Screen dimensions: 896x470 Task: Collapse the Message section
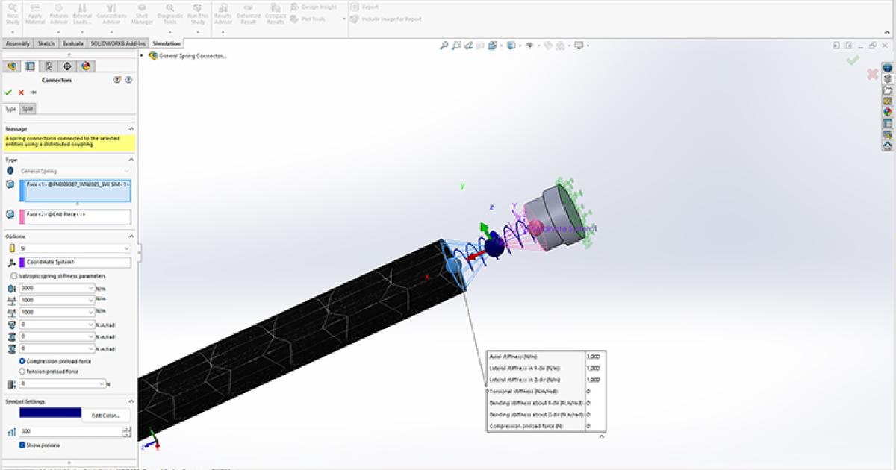132,127
